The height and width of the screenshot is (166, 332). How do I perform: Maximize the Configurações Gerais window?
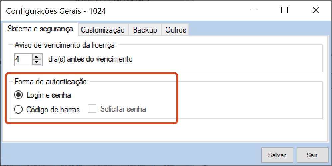pos(284,10)
